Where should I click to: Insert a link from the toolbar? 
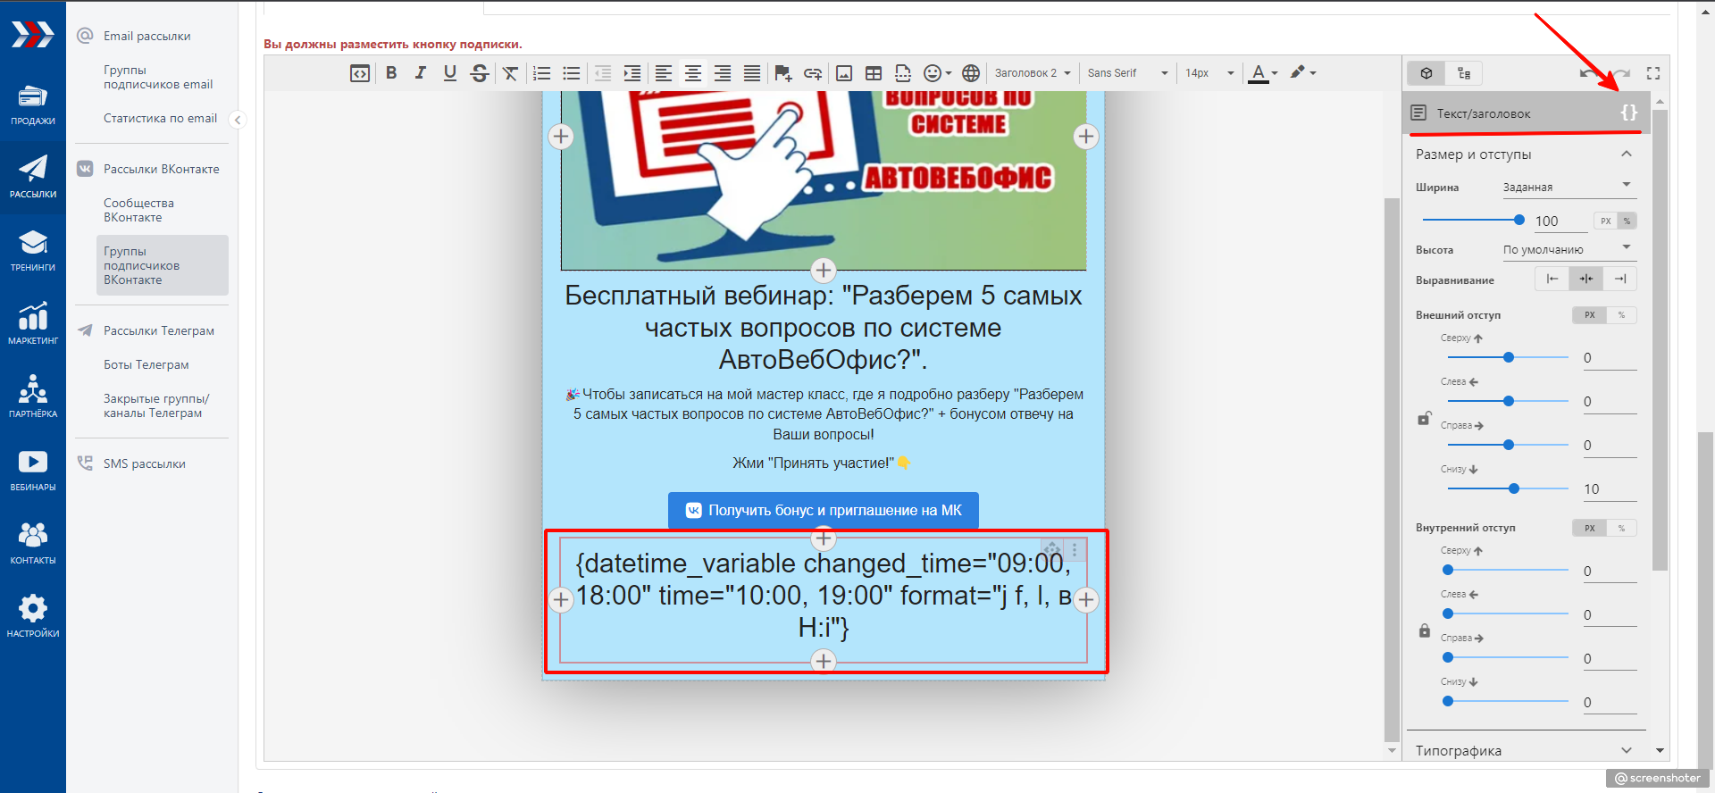pyautogui.click(x=812, y=73)
